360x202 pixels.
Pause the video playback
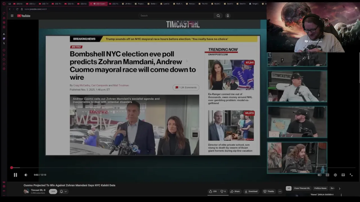(15, 175)
